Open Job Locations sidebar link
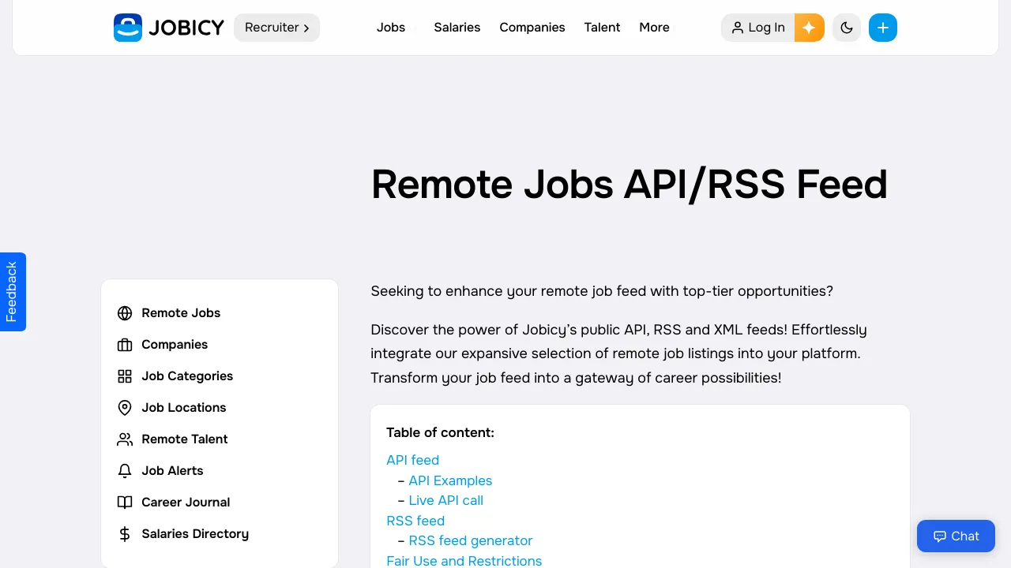1011x568 pixels. tap(184, 408)
